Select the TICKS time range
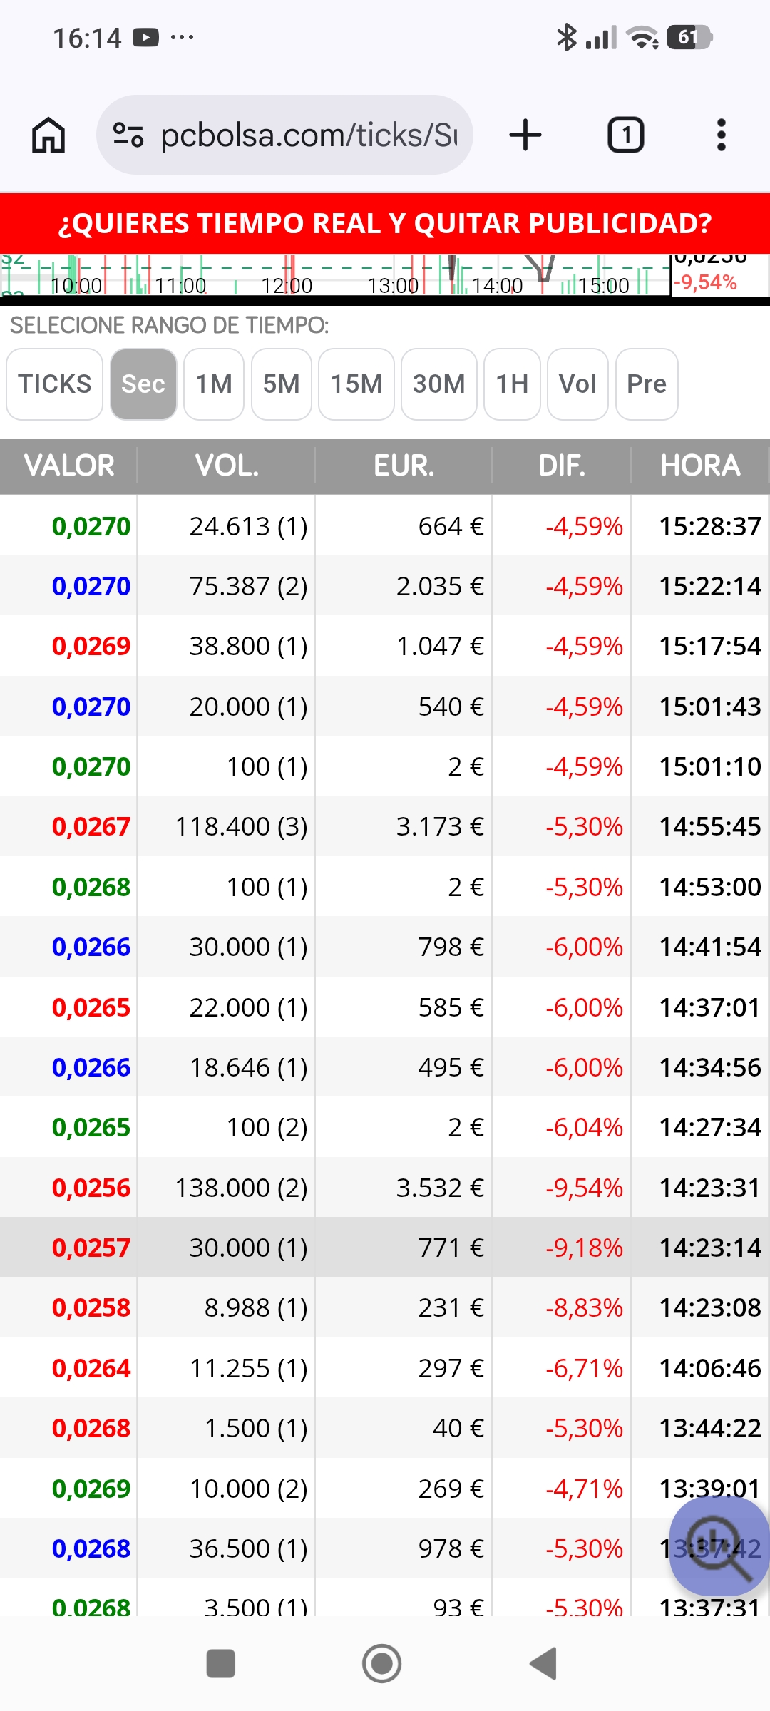 point(55,384)
